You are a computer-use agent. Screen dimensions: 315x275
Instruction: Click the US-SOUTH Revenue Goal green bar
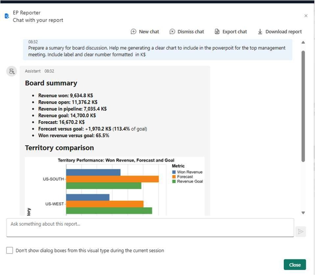coord(104,186)
